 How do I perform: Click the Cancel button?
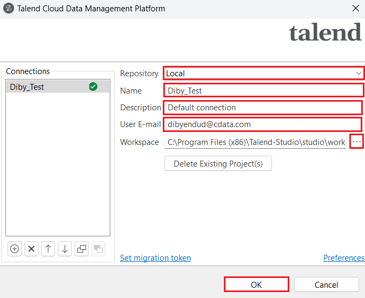coord(326,284)
